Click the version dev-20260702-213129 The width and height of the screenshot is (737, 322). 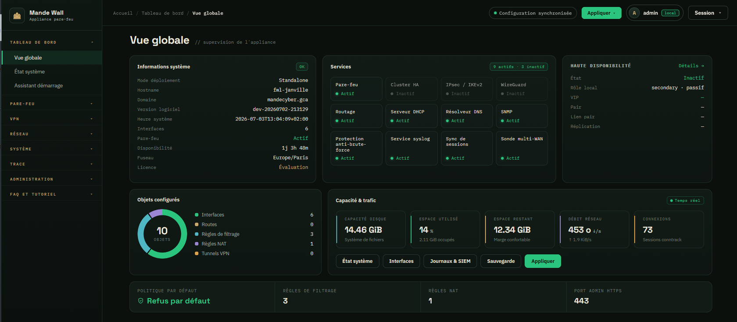point(280,109)
